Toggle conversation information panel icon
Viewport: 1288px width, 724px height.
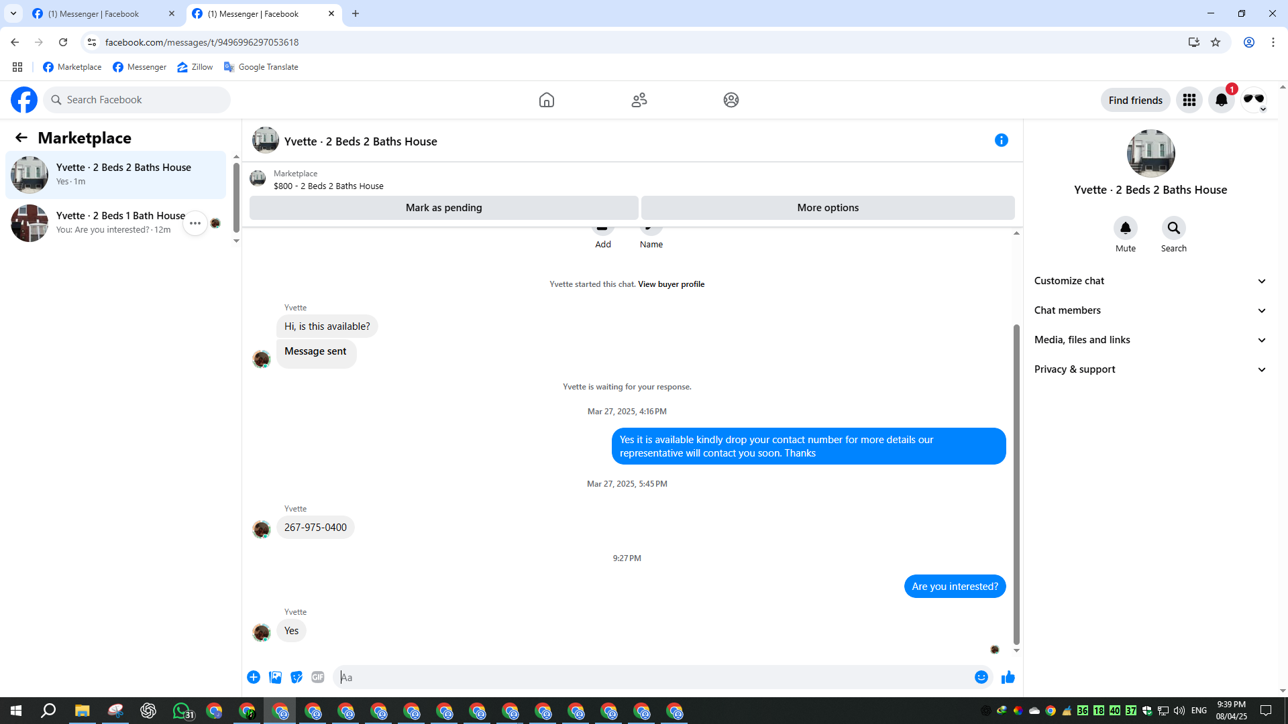1001,140
